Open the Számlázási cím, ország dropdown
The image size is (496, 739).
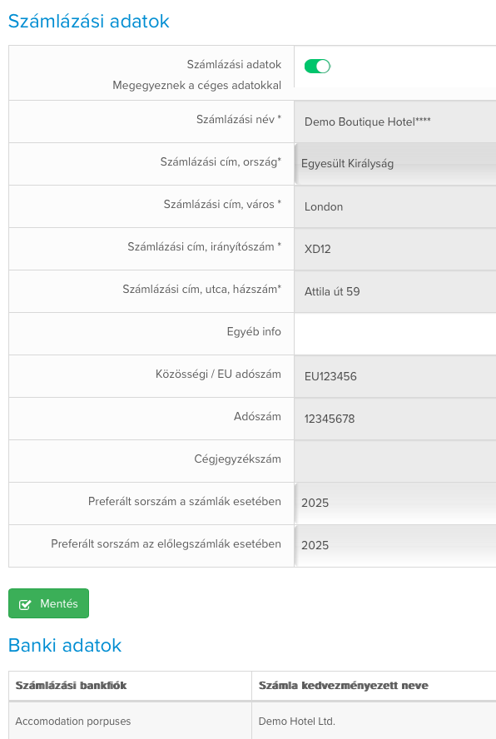coord(395,164)
